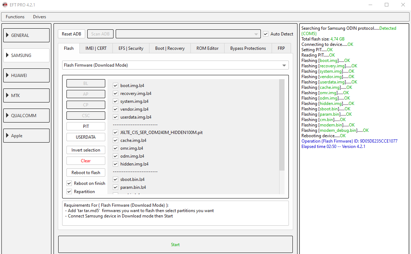This screenshot has width=411, height=254.
Task: Click the AP file button
Action: coord(86,94)
